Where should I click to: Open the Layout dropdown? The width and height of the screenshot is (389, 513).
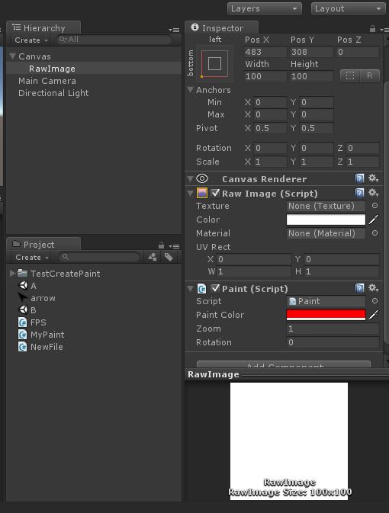tap(349, 8)
